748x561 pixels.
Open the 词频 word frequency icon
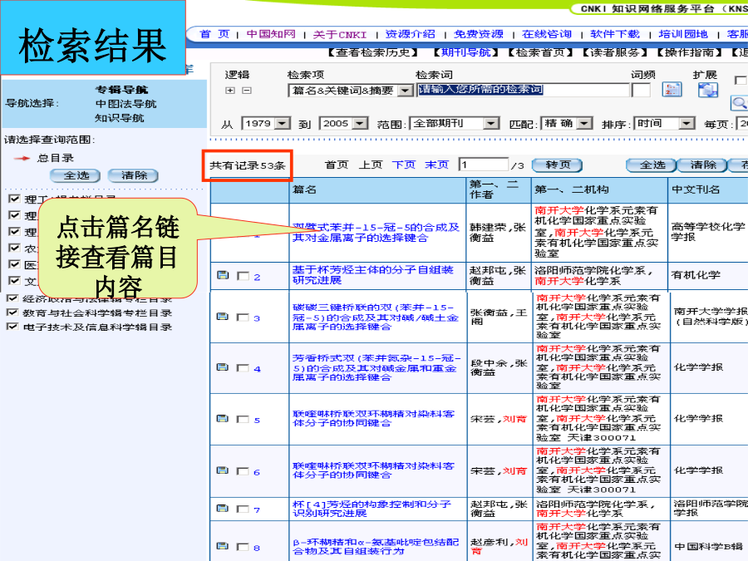click(672, 90)
